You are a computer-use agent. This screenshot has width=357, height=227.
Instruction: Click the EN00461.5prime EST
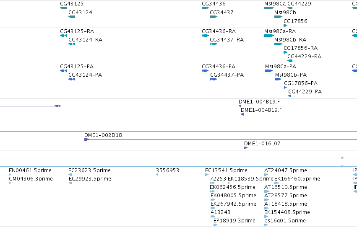click(x=10, y=175)
